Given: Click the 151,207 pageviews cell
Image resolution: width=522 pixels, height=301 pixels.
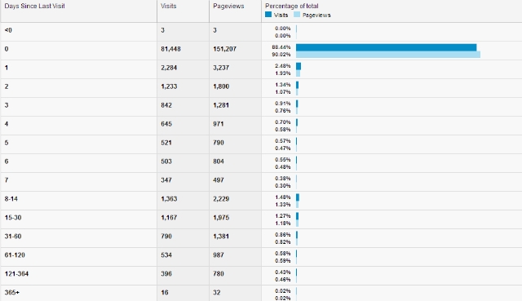Looking at the screenshot, I should [x=225, y=49].
